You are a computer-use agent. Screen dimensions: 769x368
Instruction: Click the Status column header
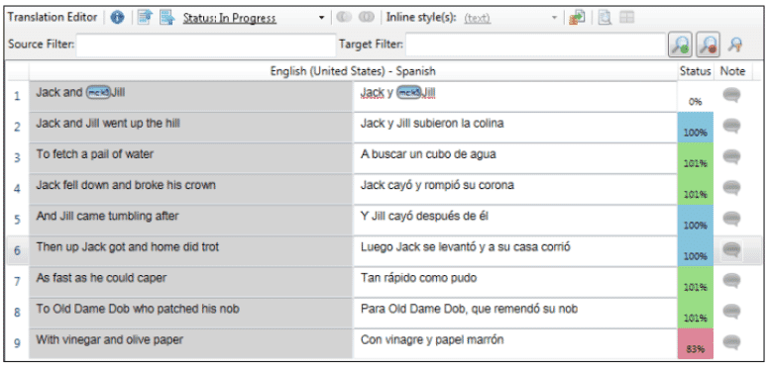click(696, 71)
